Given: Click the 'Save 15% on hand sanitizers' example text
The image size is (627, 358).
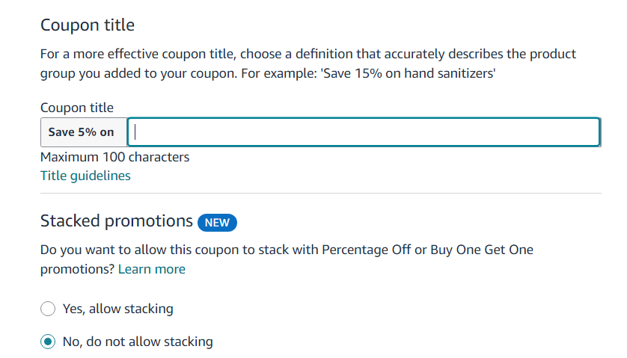Looking at the screenshot, I should (408, 74).
